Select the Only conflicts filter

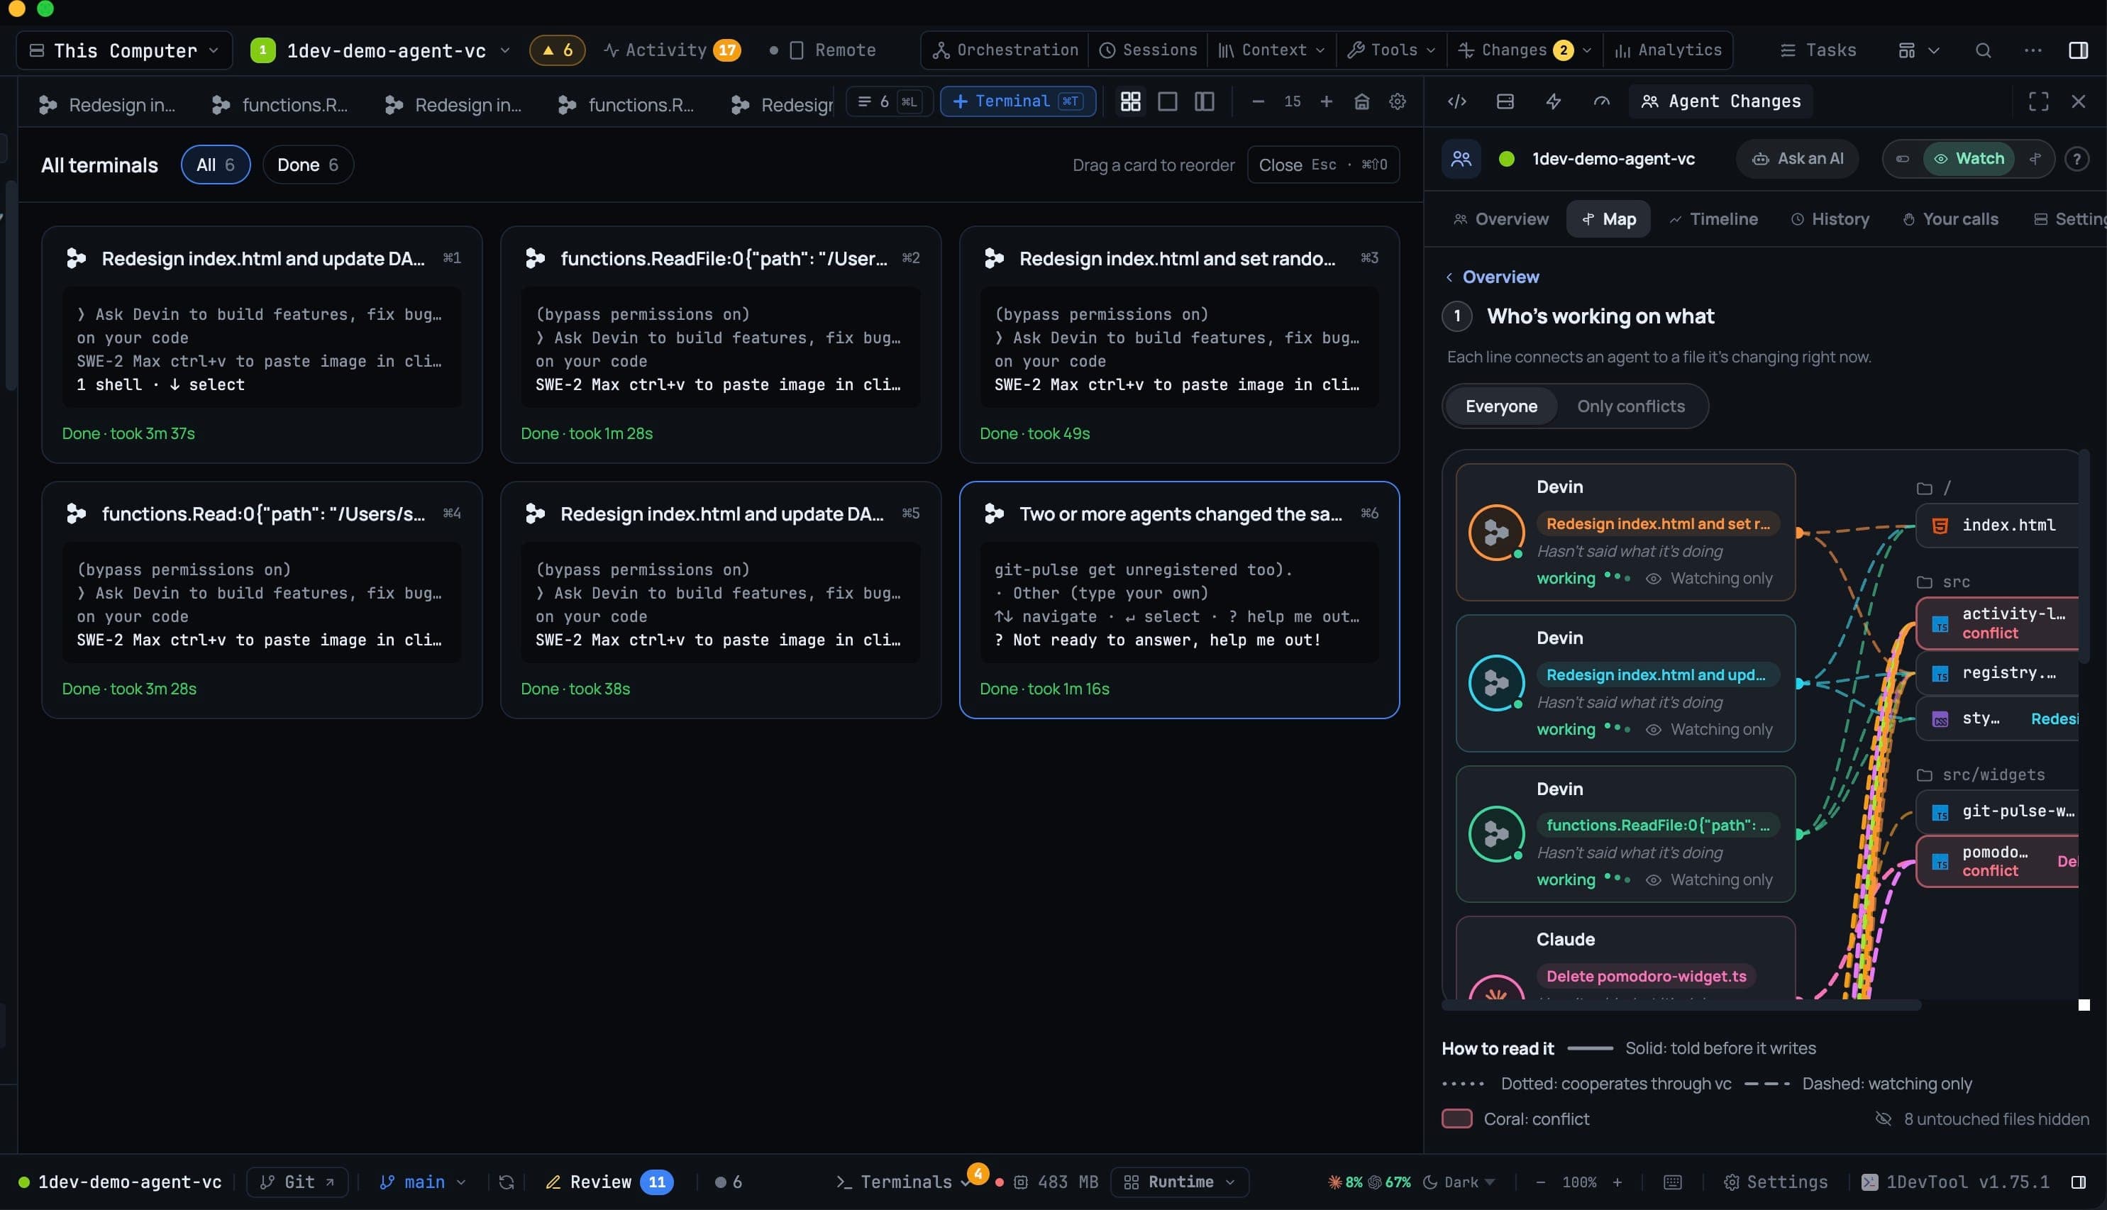[x=1631, y=406]
